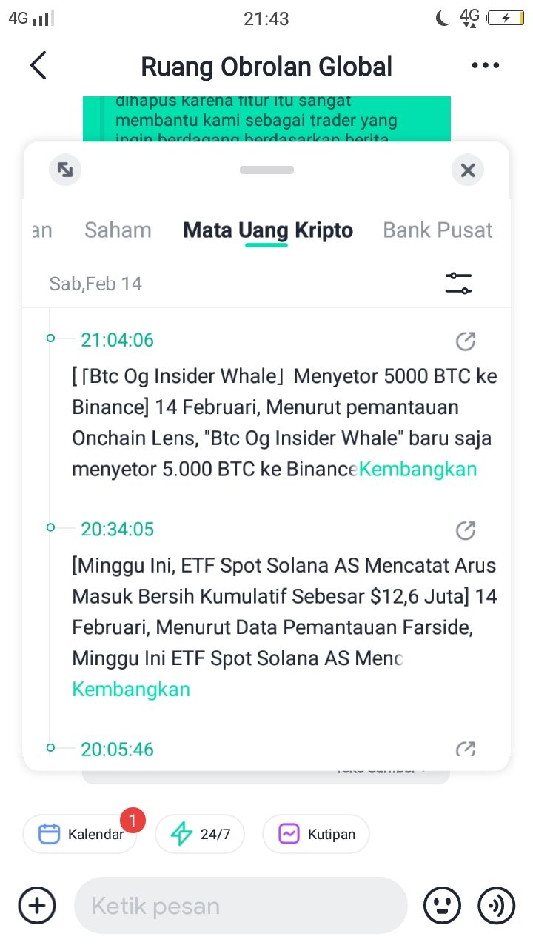Open the Kutipan quotes button
The image size is (533, 948).
click(316, 834)
